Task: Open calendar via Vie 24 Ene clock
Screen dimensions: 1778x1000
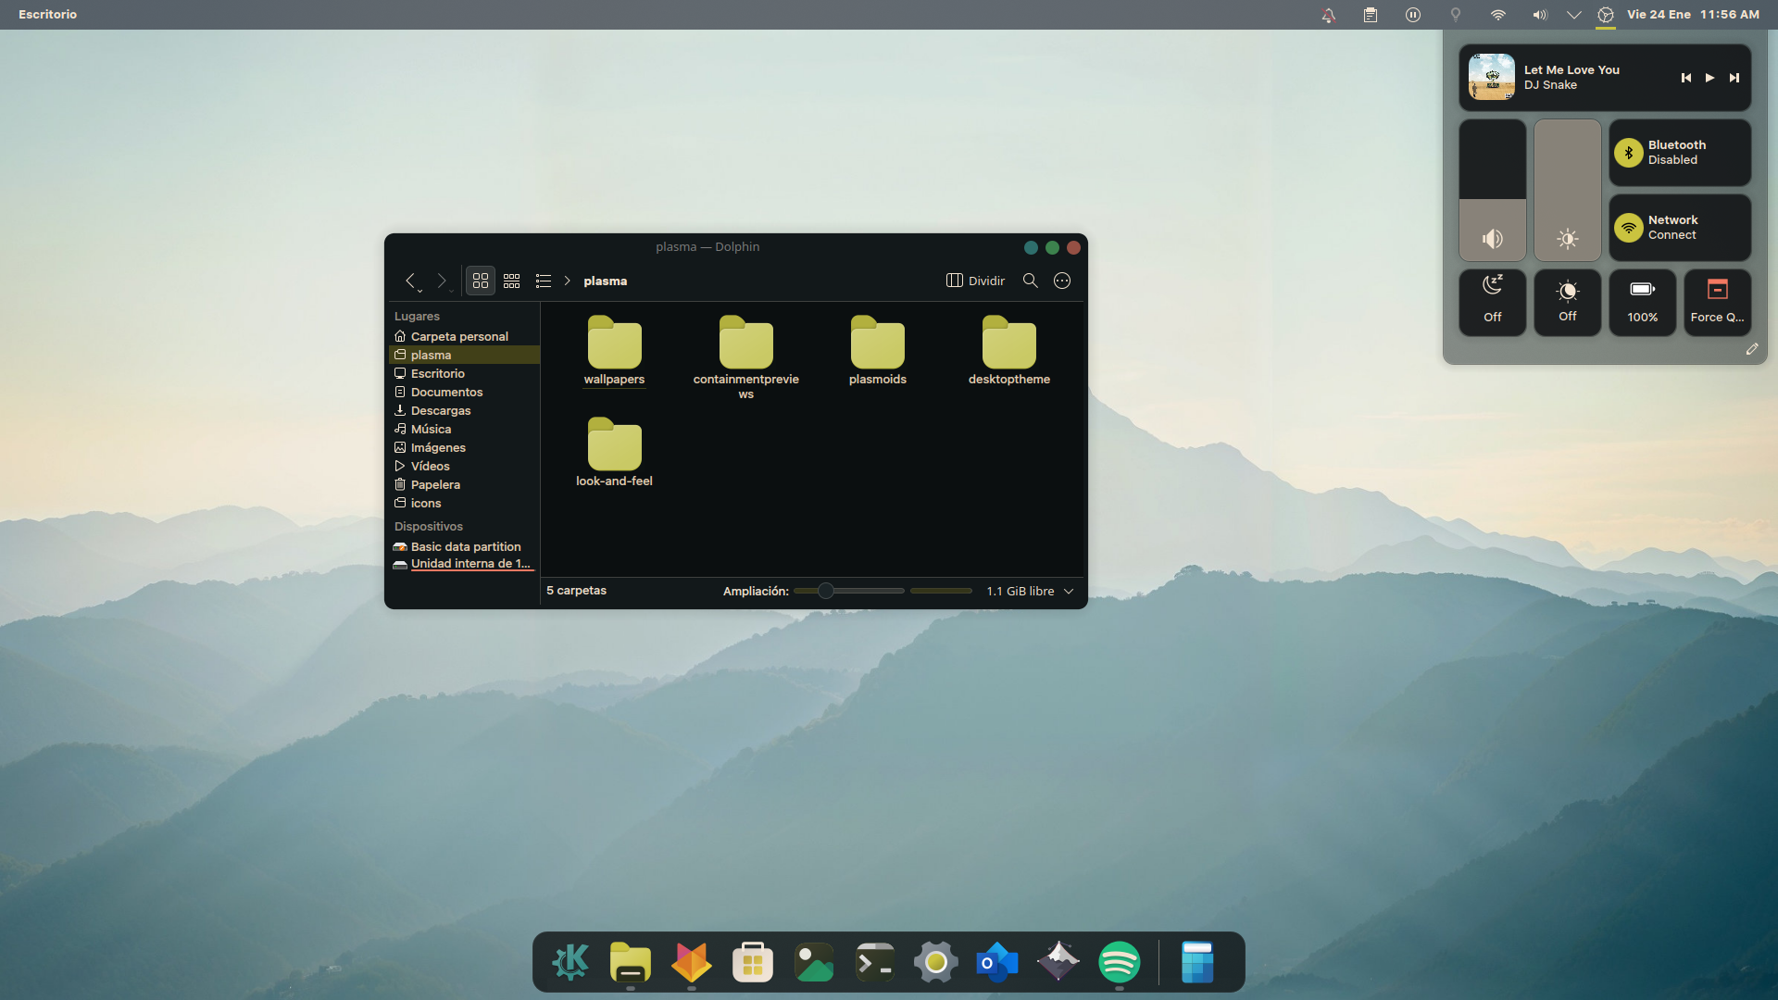Action: [1693, 14]
